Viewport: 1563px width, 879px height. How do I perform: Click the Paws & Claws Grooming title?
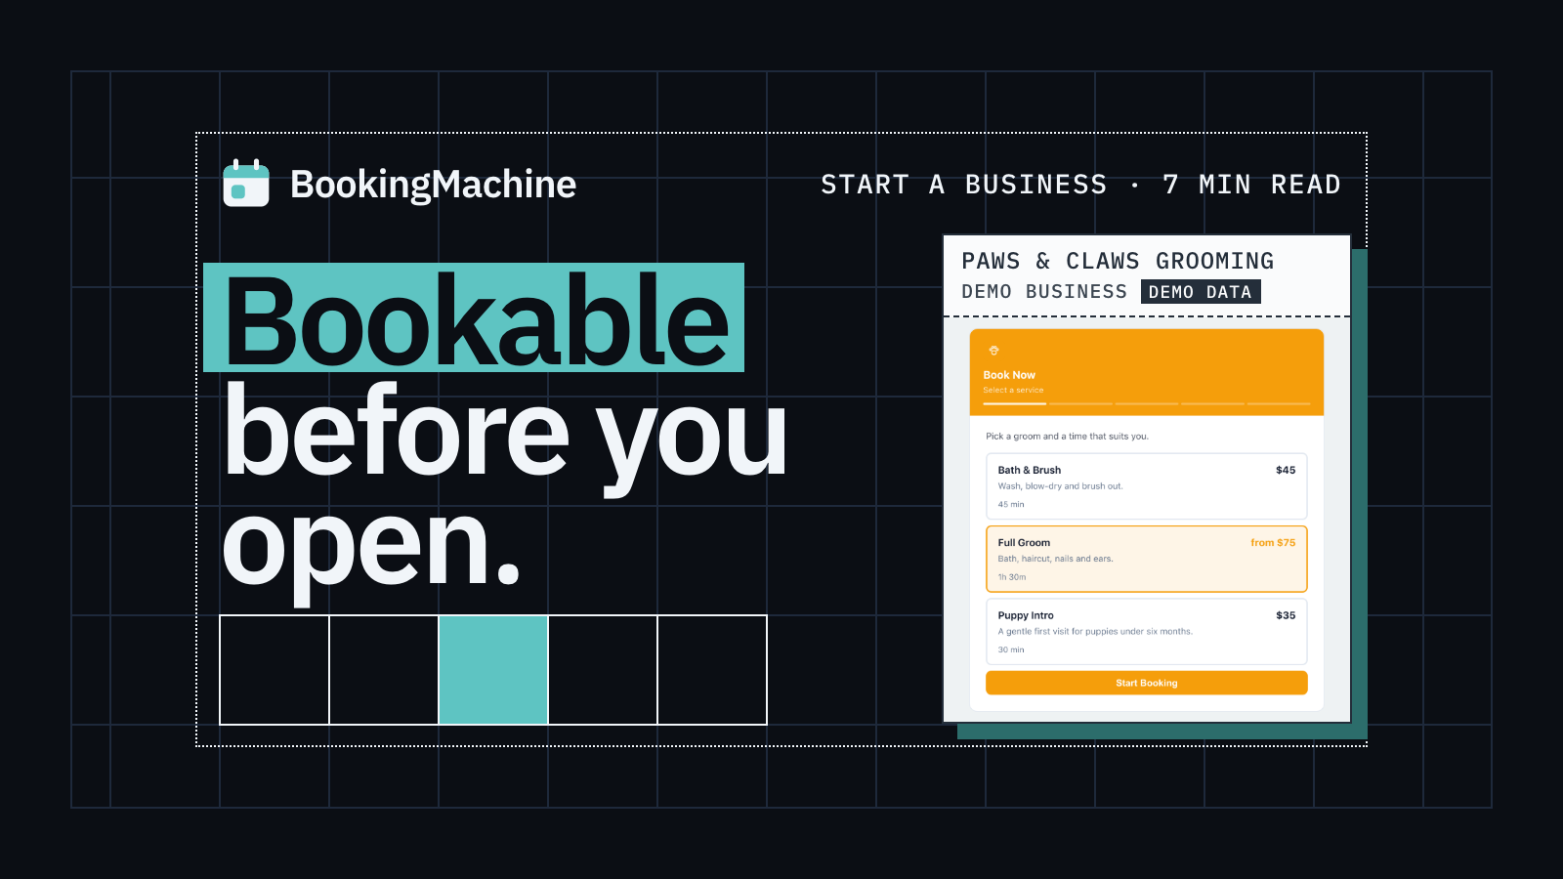point(1118,261)
